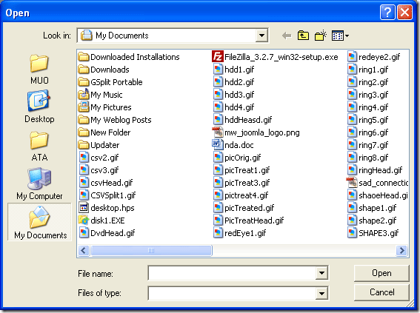Screen dimensions: 420x313
Task: Click the Cancel button
Action: (x=381, y=292)
